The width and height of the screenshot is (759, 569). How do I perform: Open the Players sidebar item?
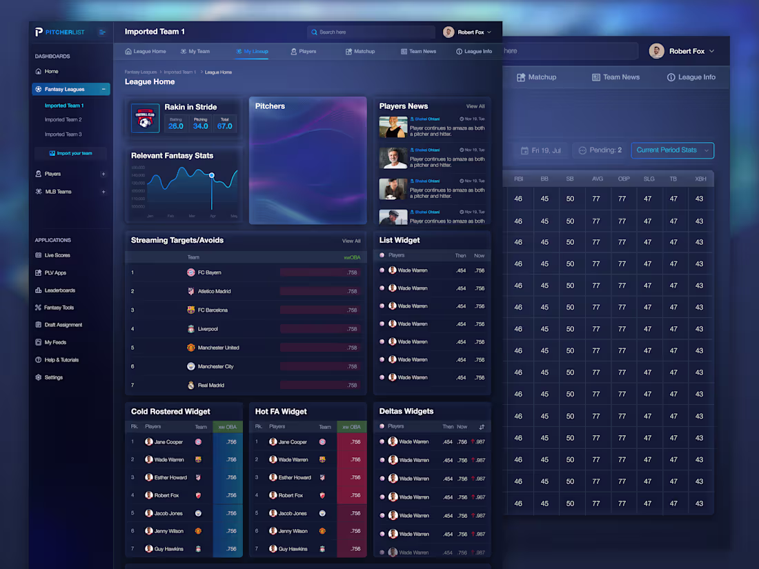pyautogui.click(x=48, y=174)
